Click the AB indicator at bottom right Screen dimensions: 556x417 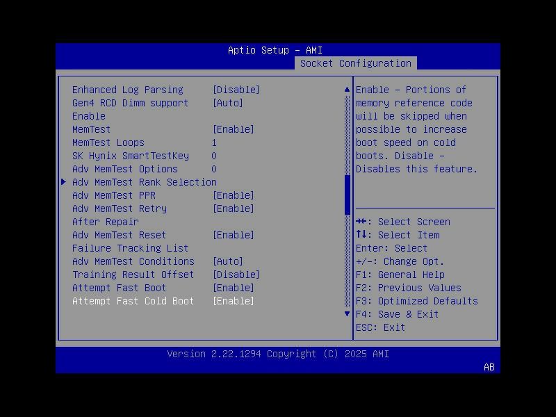point(488,368)
